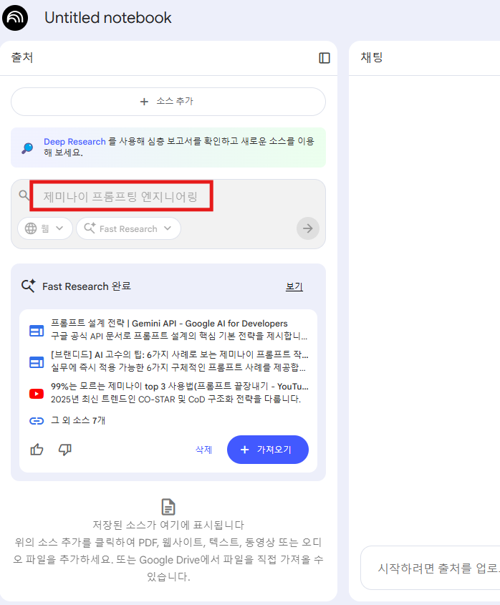Submit the search with the arrow button
Image resolution: width=500 pixels, height=605 pixels.
(x=308, y=228)
